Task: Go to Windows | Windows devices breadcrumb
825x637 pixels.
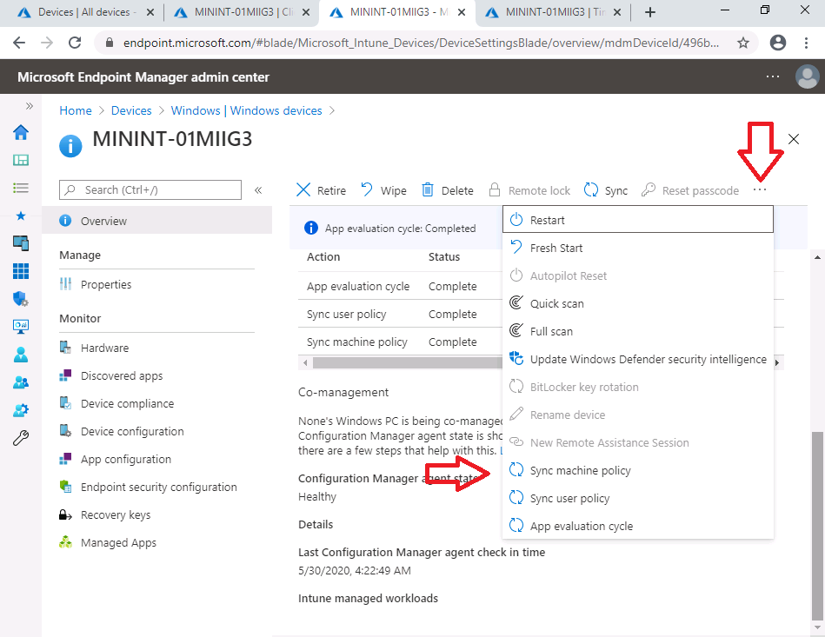Action: (246, 110)
